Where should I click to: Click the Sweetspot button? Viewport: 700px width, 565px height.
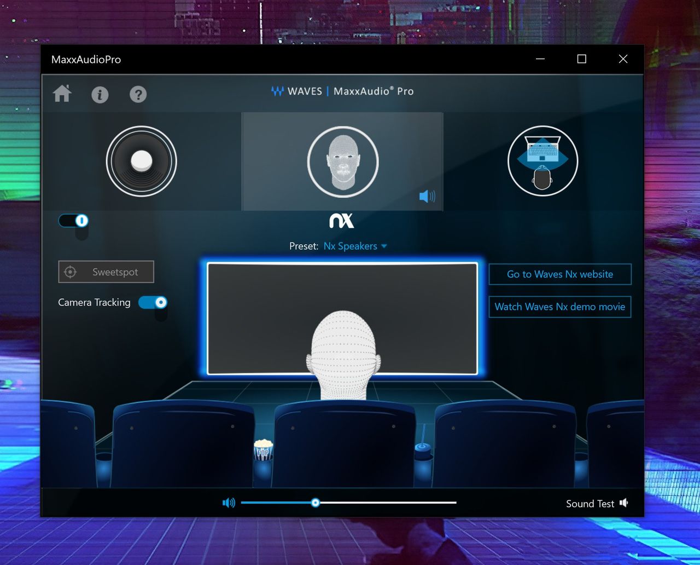(x=106, y=272)
